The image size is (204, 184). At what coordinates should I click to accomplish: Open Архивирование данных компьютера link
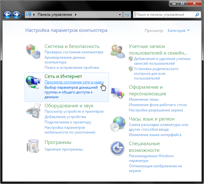pyautogui.click(x=65, y=60)
